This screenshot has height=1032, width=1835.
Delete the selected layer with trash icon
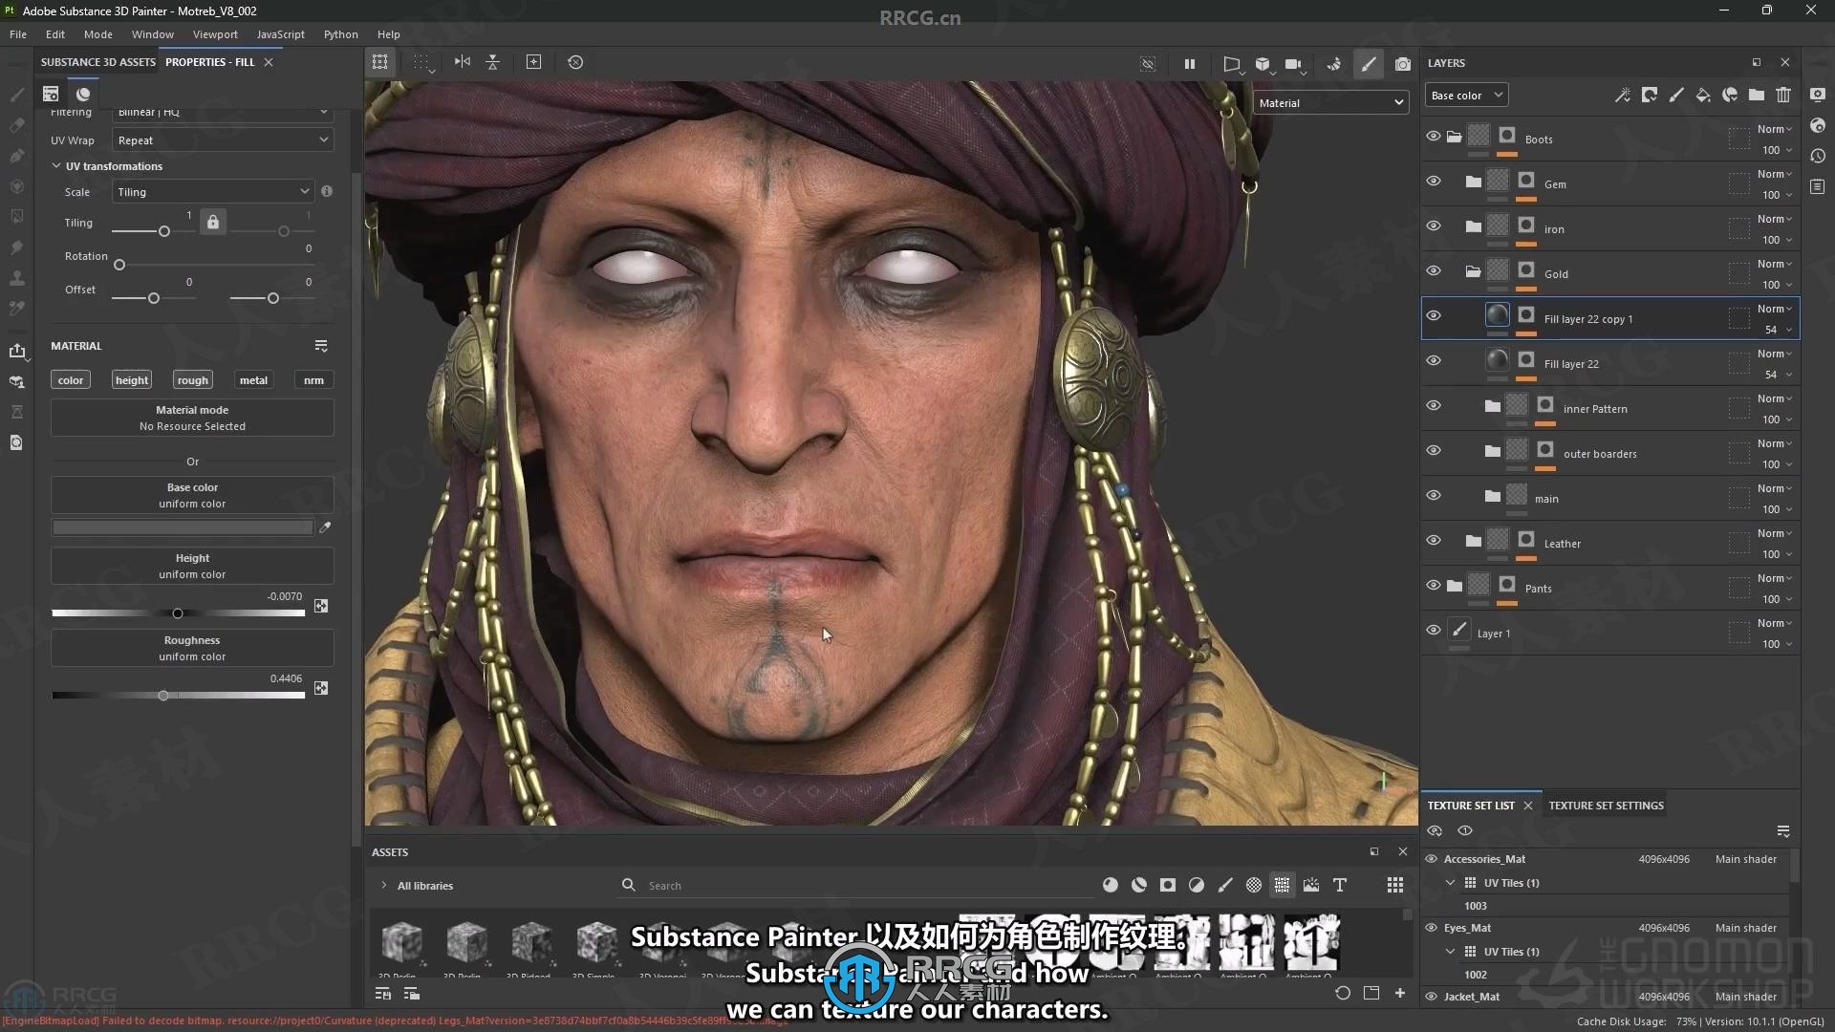click(x=1783, y=95)
